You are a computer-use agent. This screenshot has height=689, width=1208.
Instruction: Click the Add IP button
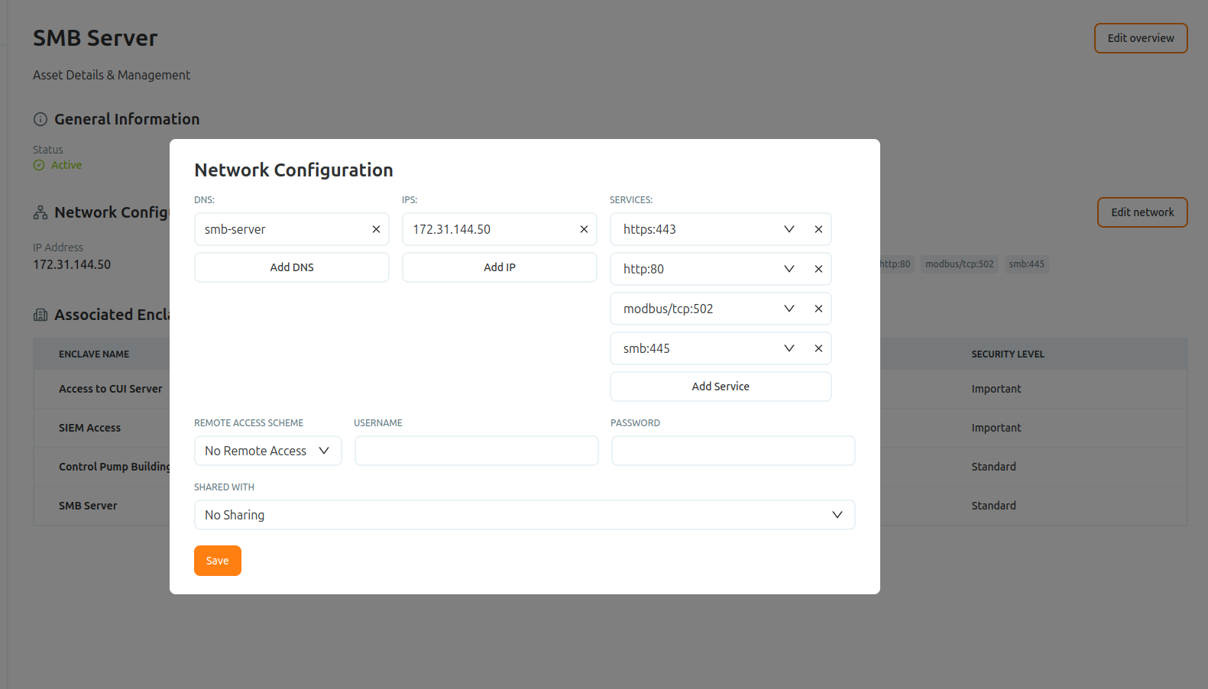pos(500,267)
